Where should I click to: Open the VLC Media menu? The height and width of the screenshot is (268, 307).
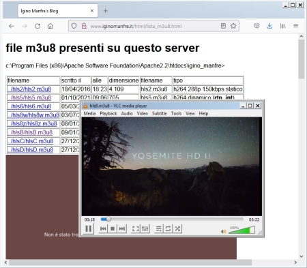pos(89,113)
